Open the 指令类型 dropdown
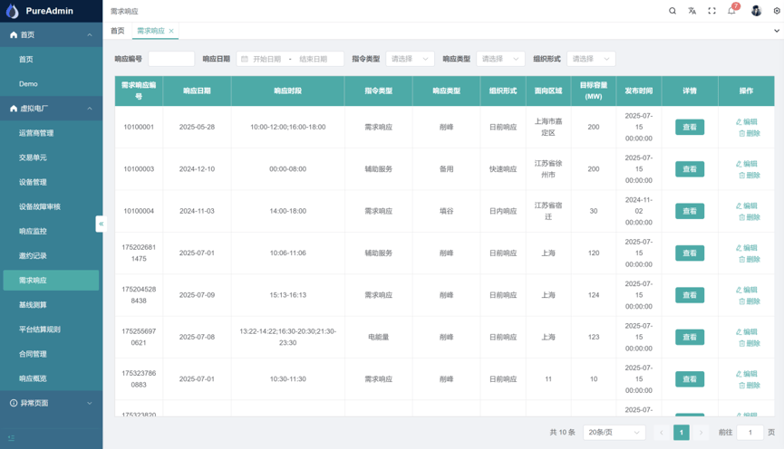The width and height of the screenshot is (784, 449). [x=410, y=59]
